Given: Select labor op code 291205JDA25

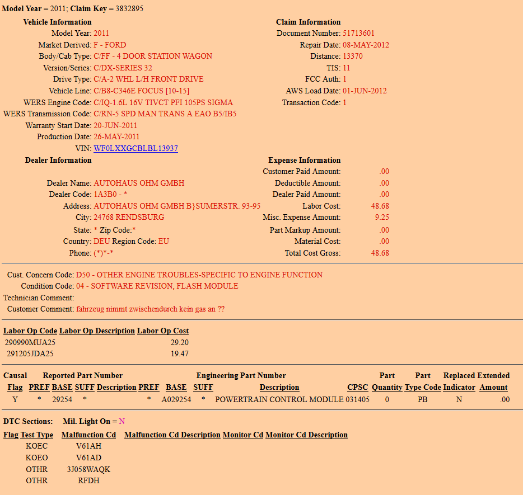Looking at the screenshot, I should (30, 353).
